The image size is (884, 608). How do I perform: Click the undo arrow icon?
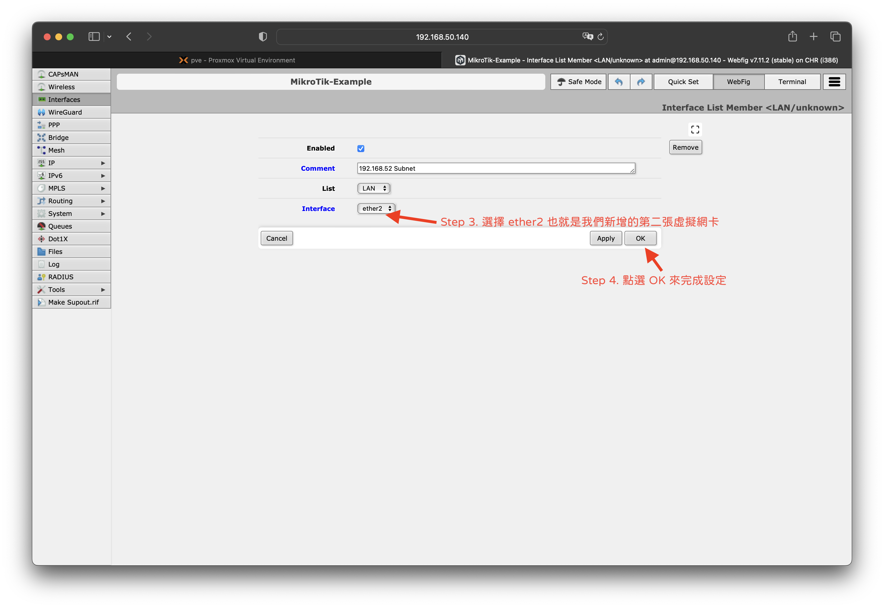click(619, 82)
